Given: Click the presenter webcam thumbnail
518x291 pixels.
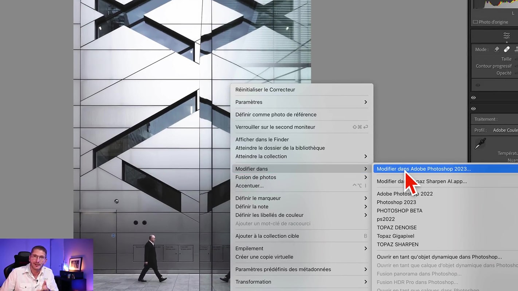Looking at the screenshot, I should 47,265.
